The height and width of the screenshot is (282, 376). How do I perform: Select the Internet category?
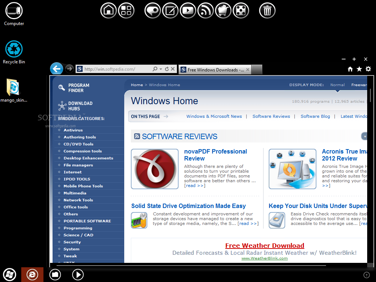(72, 172)
